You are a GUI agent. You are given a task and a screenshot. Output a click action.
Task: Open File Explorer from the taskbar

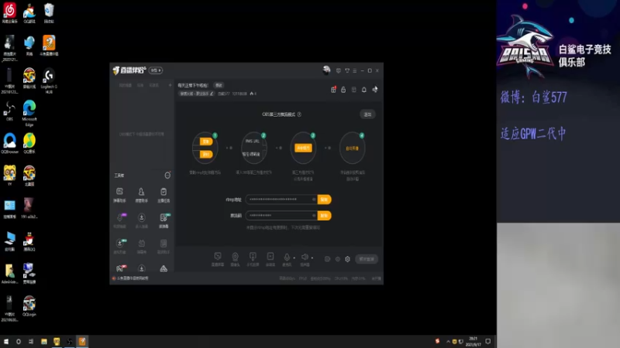(44, 342)
